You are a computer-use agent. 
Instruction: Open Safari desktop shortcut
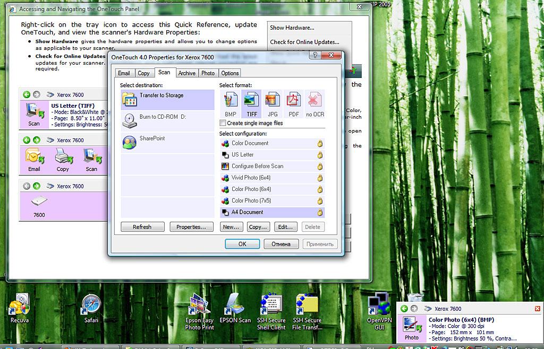[91, 309]
